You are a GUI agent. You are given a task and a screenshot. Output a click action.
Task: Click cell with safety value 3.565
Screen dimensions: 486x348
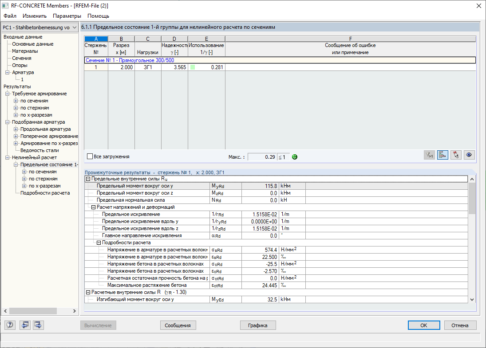[x=174, y=67]
